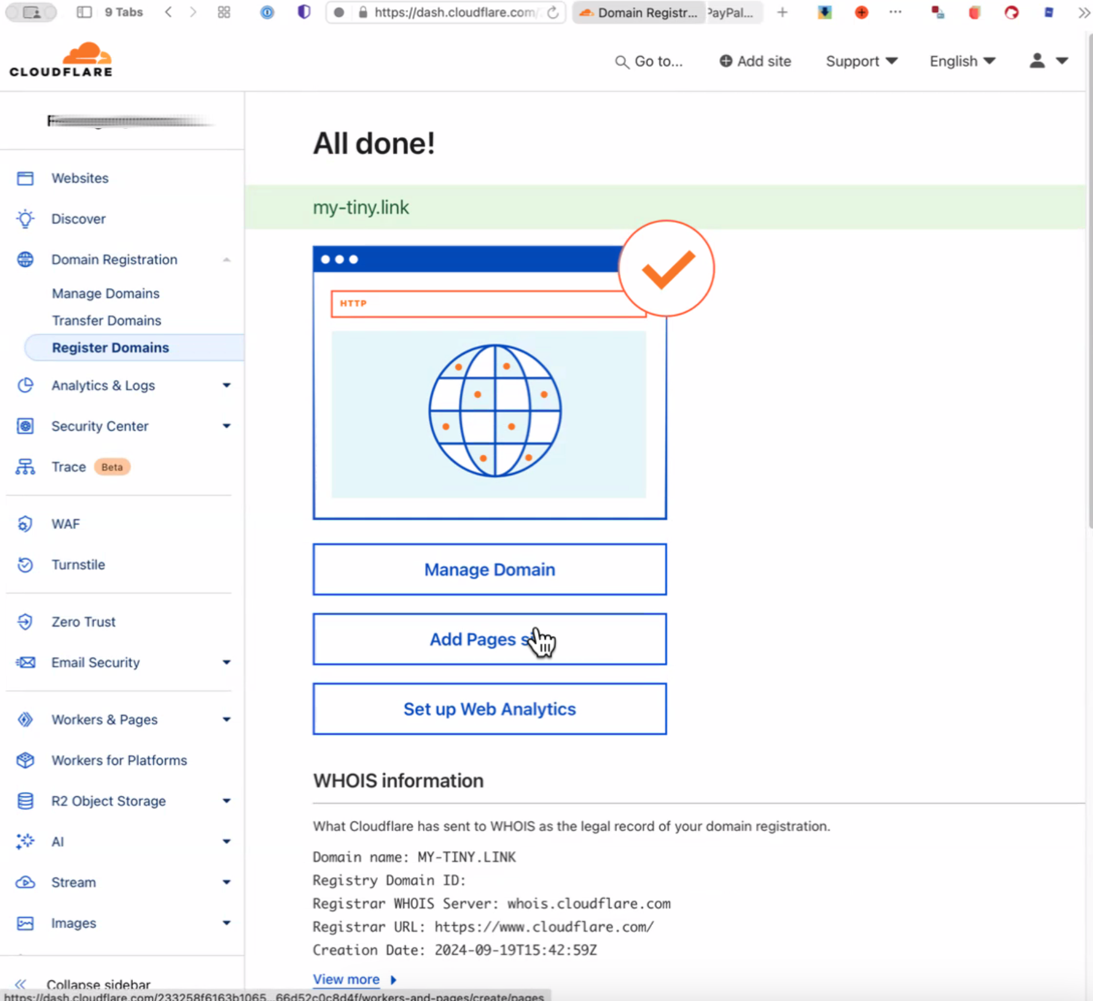Click the browser reload page icon
The width and height of the screenshot is (1093, 1001).
[x=553, y=12]
